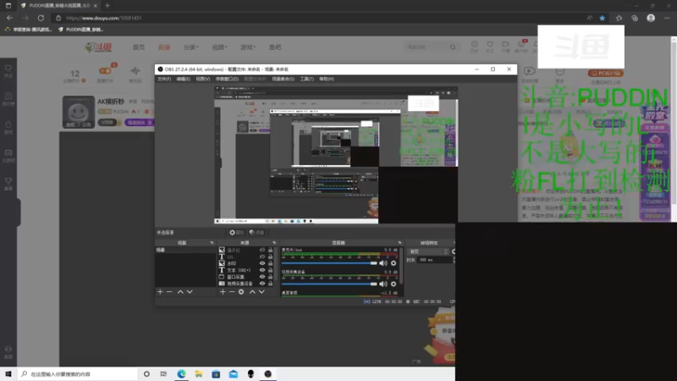Select the 视频采集设备 source row
This screenshot has height=381, width=677.
[245, 284]
